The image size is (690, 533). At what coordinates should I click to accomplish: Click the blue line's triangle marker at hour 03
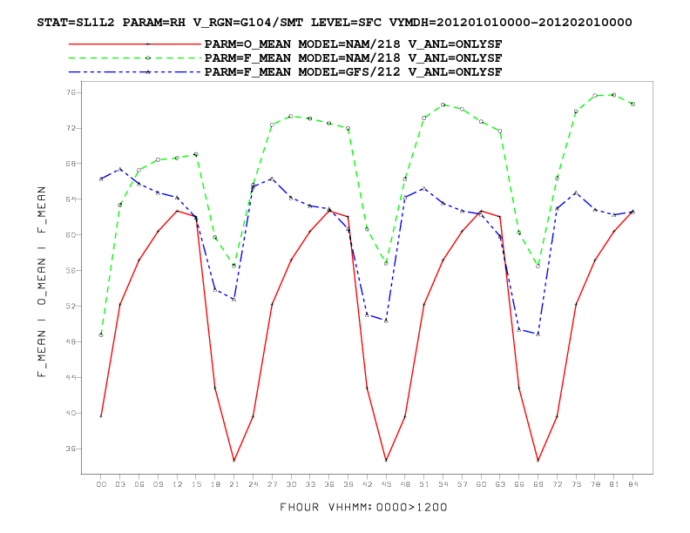click(x=120, y=169)
